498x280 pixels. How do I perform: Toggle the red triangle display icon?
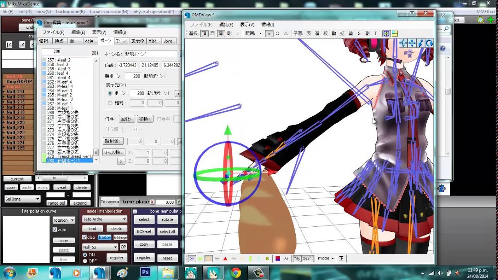pyautogui.click(x=225, y=258)
